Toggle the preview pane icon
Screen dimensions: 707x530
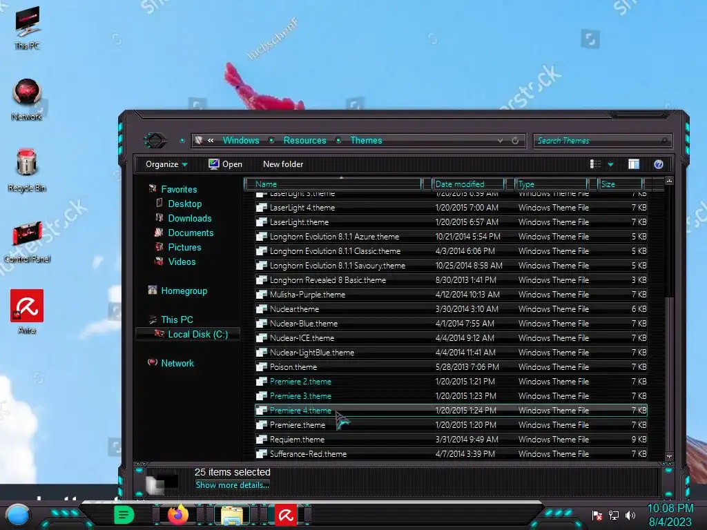pyautogui.click(x=634, y=164)
